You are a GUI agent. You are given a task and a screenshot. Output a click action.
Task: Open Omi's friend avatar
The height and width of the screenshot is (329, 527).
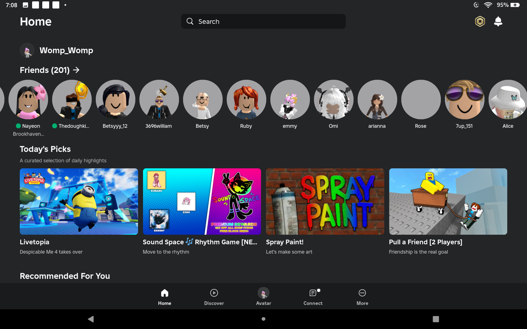(333, 100)
